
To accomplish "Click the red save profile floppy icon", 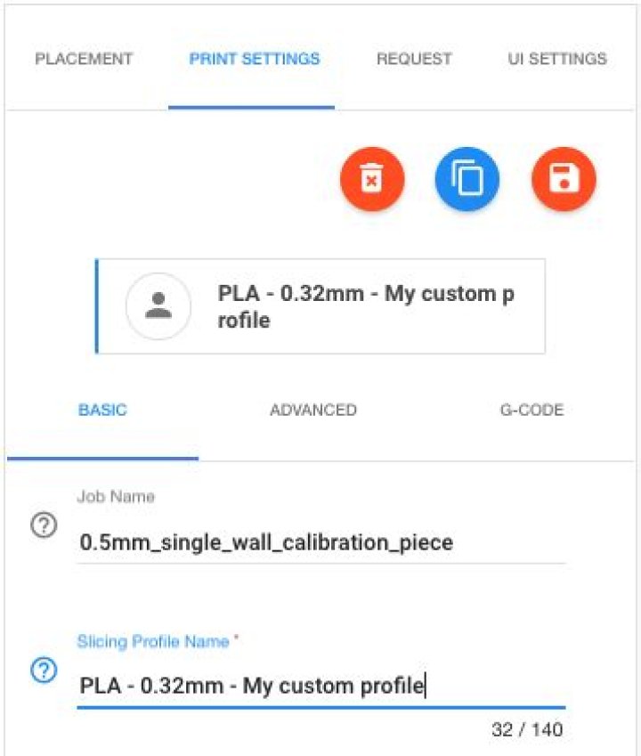I will click(x=564, y=180).
